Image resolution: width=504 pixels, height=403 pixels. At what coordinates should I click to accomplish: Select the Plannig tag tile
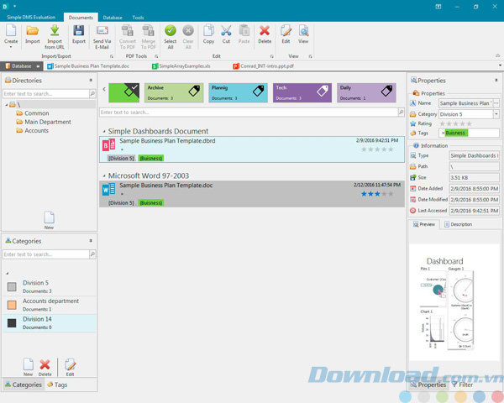238,92
